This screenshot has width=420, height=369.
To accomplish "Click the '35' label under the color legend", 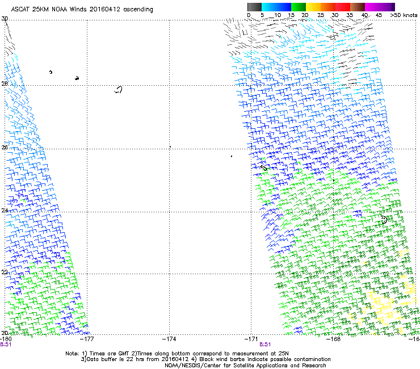I will pos(350,15).
